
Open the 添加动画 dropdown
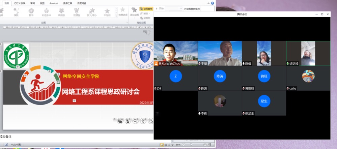[x=134, y=12]
